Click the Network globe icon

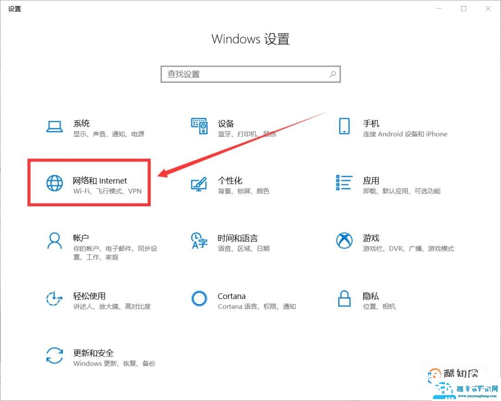[x=55, y=183]
